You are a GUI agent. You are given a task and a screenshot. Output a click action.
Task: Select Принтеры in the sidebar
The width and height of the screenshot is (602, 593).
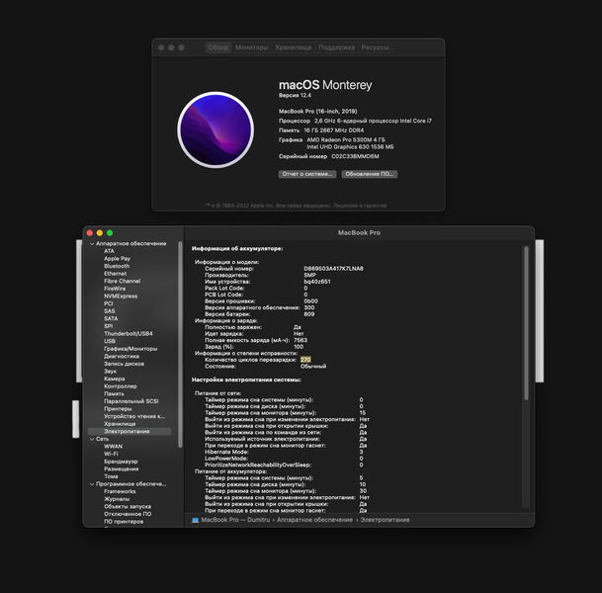(x=118, y=409)
